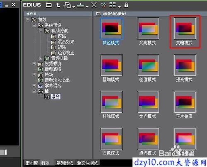The image size is (207, 167).
Task: Click the delete X toolbar icon
Action: pyautogui.click(x=94, y=5)
